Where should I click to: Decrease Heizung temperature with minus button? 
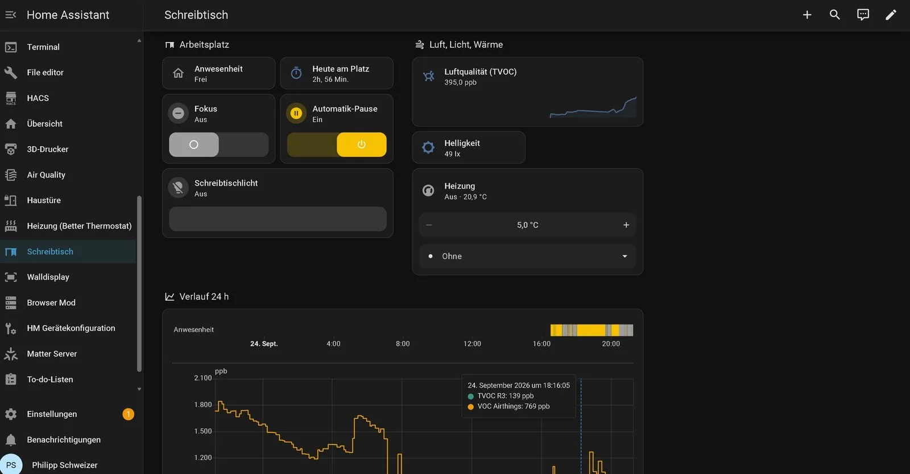tap(429, 225)
